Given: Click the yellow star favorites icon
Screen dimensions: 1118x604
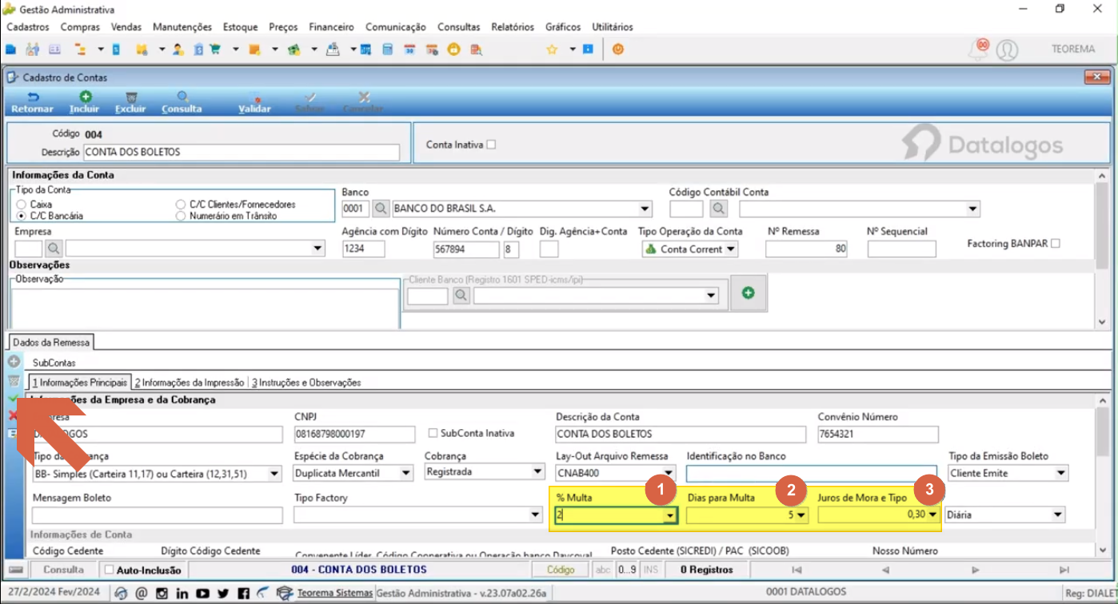Looking at the screenshot, I should [x=552, y=50].
